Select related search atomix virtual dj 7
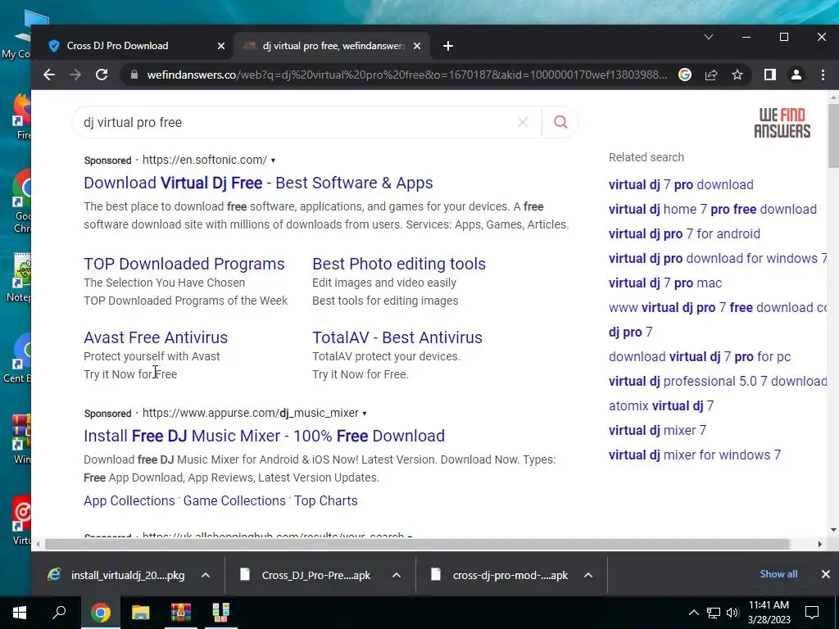 click(x=661, y=406)
